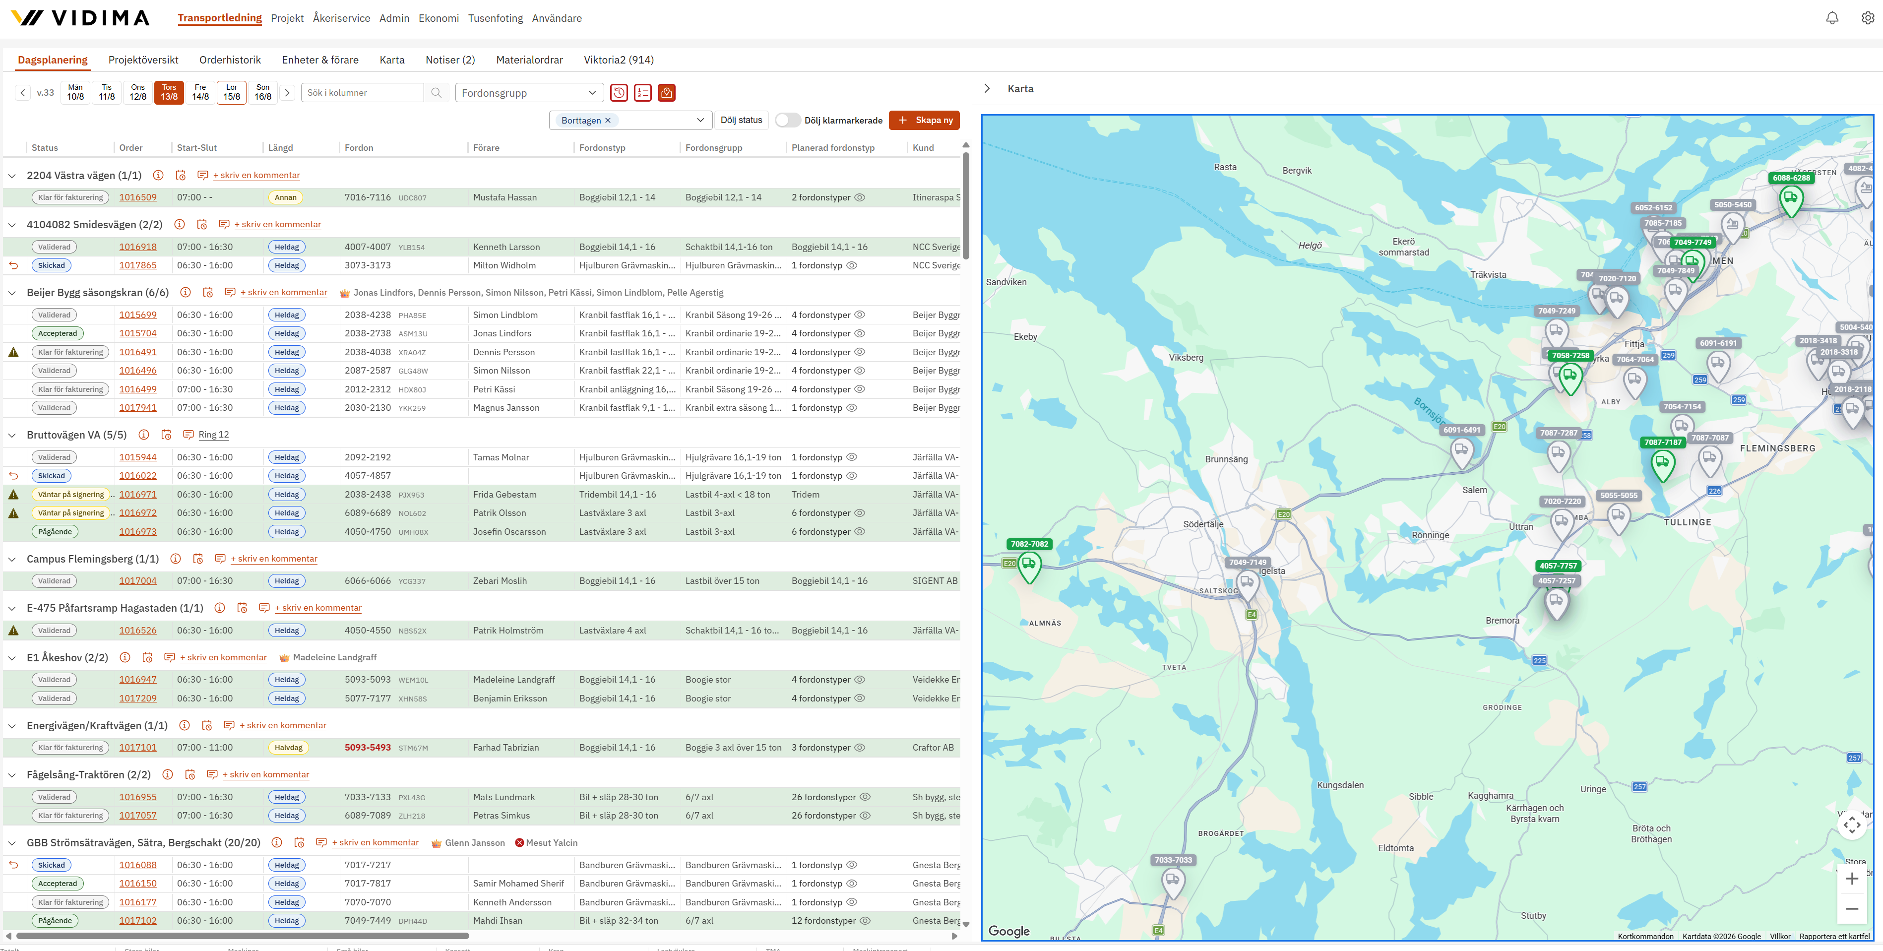The image size is (1883, 951).
Task: Zoom out on the map with minus
Action: [1852, 909]
